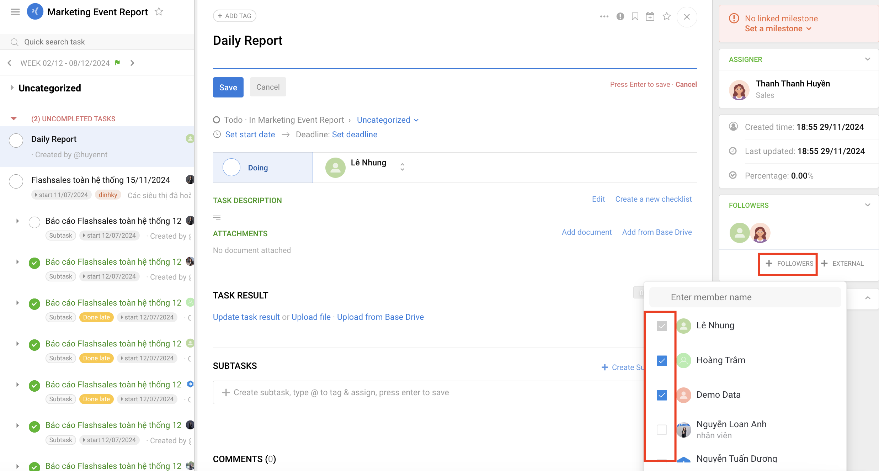
Task: Click the three-dots more options icon
Action: [x=604, y=16]
